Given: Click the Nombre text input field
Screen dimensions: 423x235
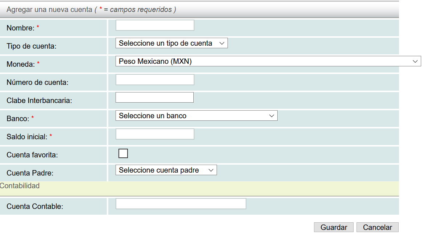Looking at the screenshot, I should (155, 25).
